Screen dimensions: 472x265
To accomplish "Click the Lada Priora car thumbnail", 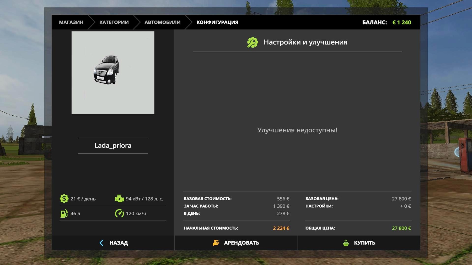I will 113,73.
